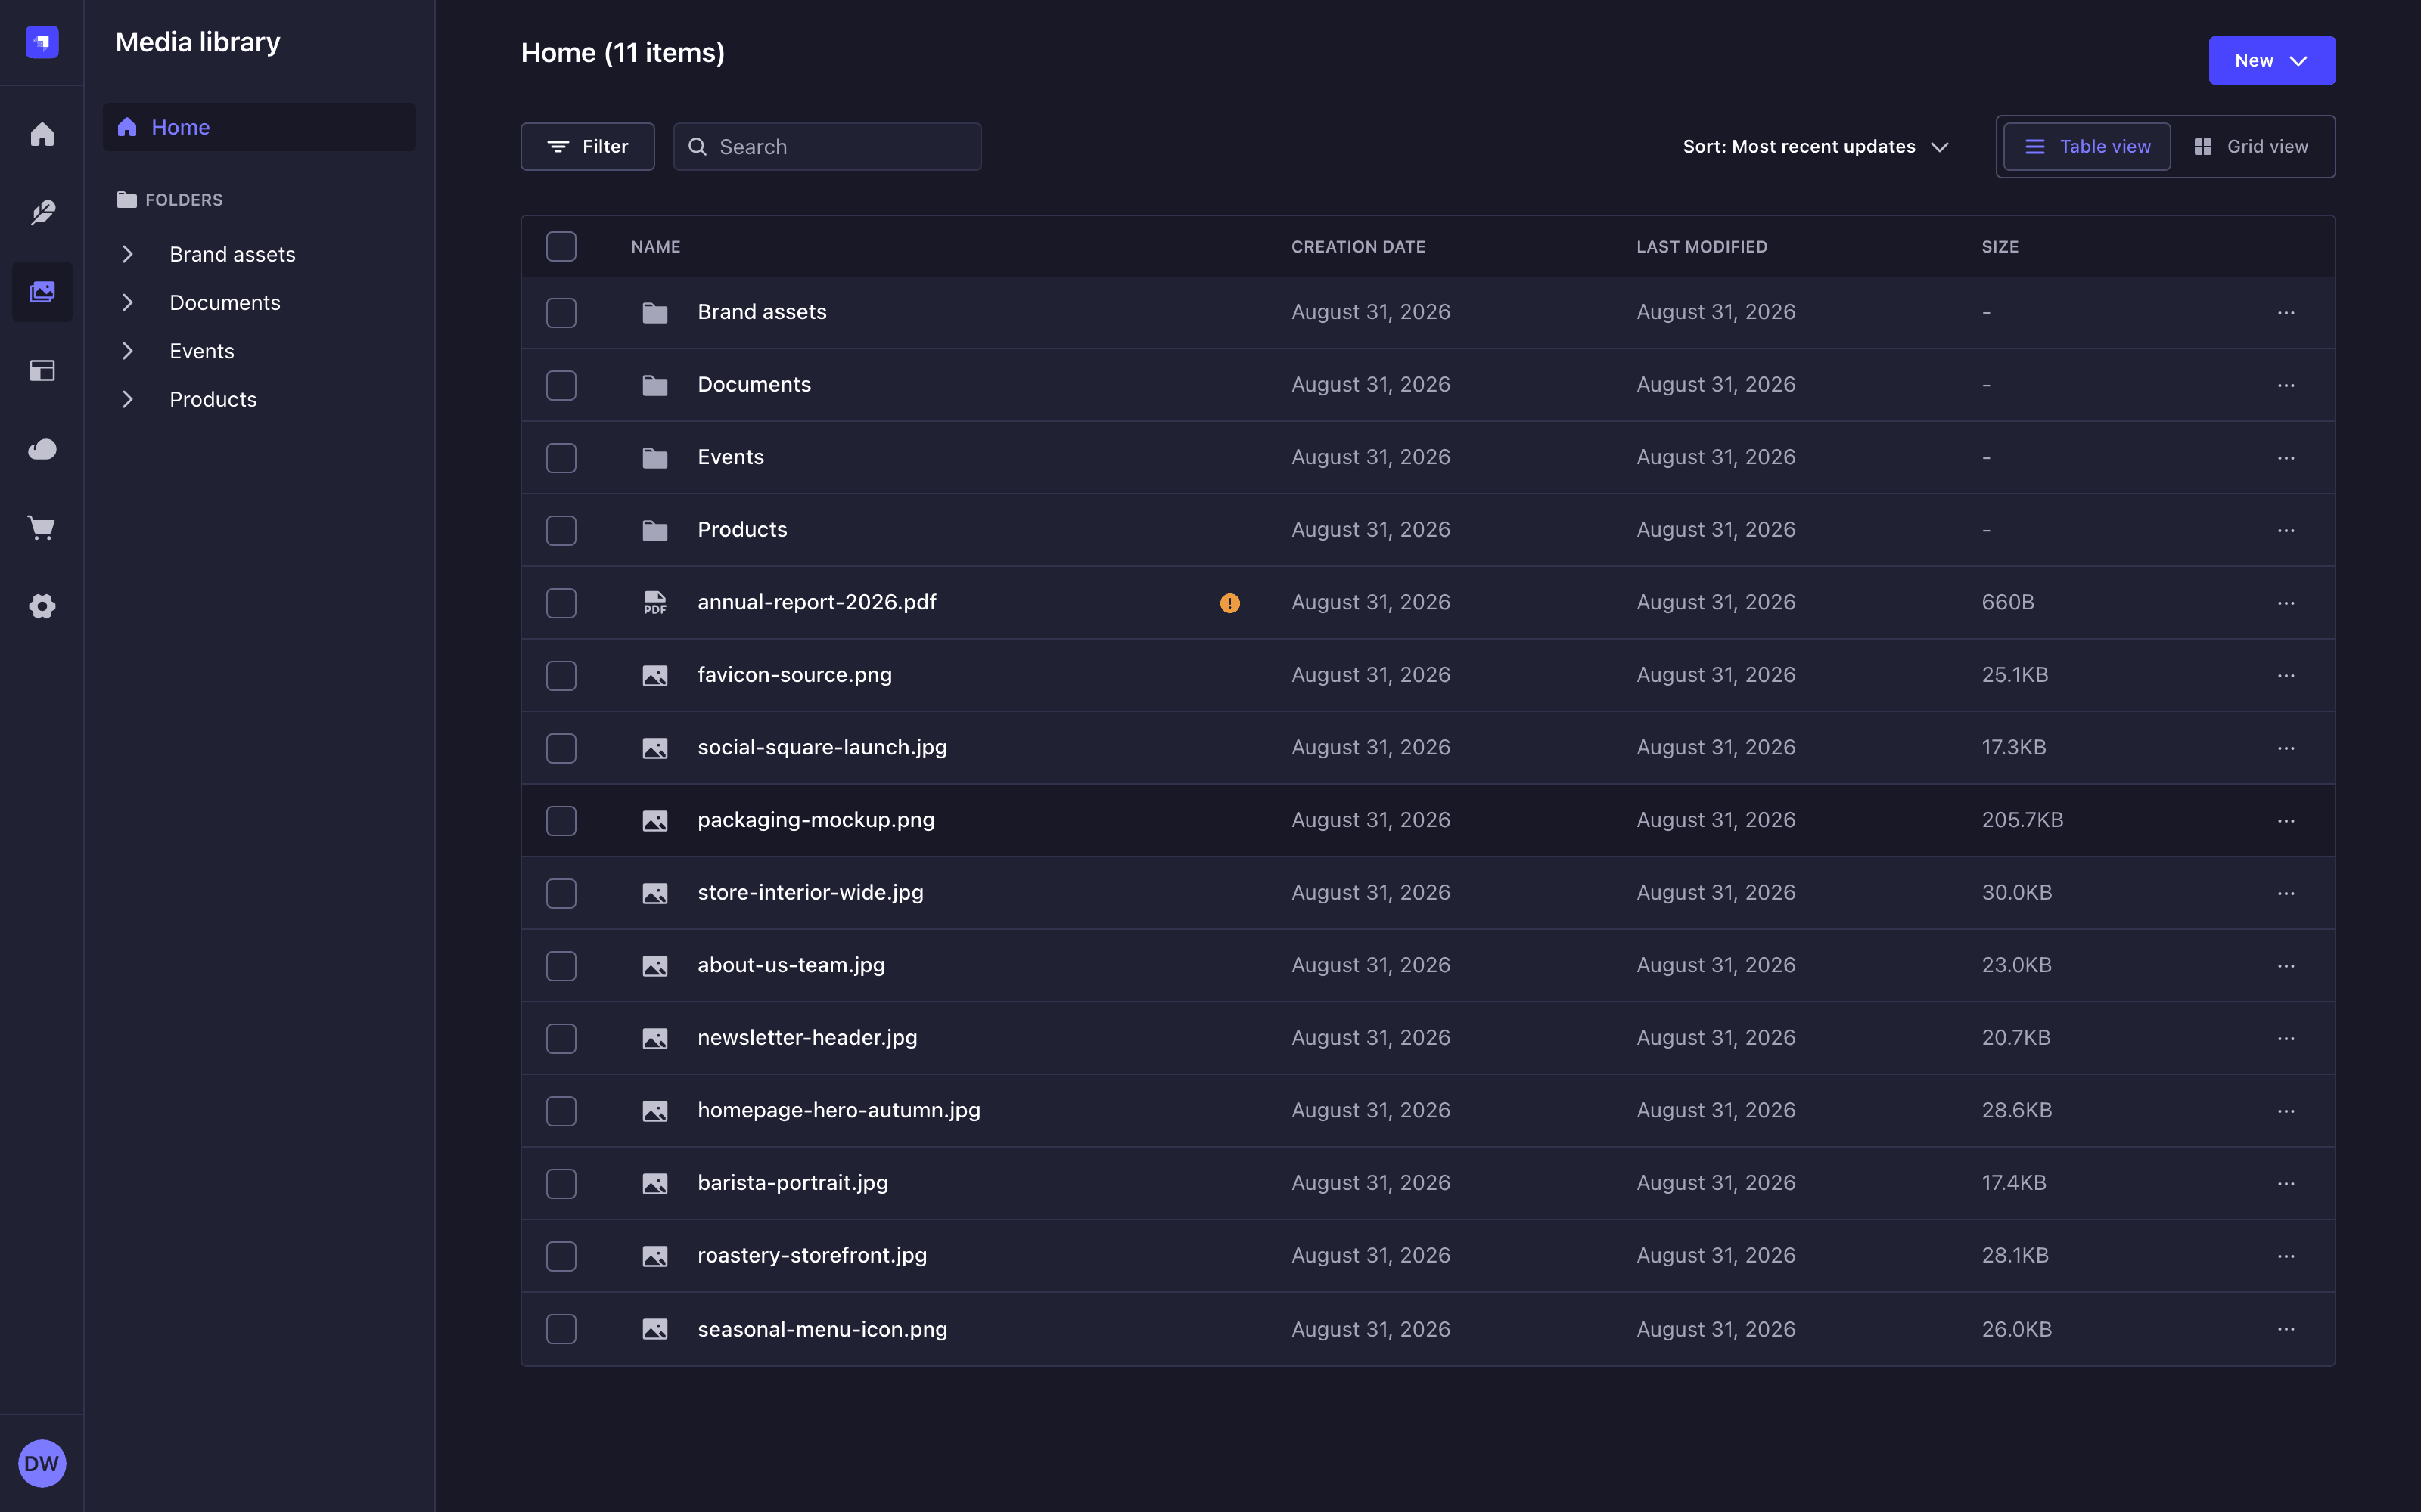Open more actions for seasonal-menu-icon.png

point(2286,1329)
